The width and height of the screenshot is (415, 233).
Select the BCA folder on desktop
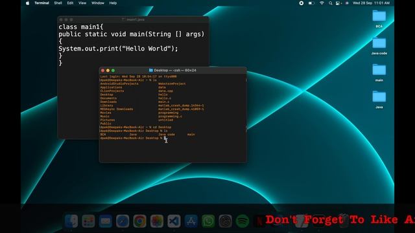coord(379,19)
